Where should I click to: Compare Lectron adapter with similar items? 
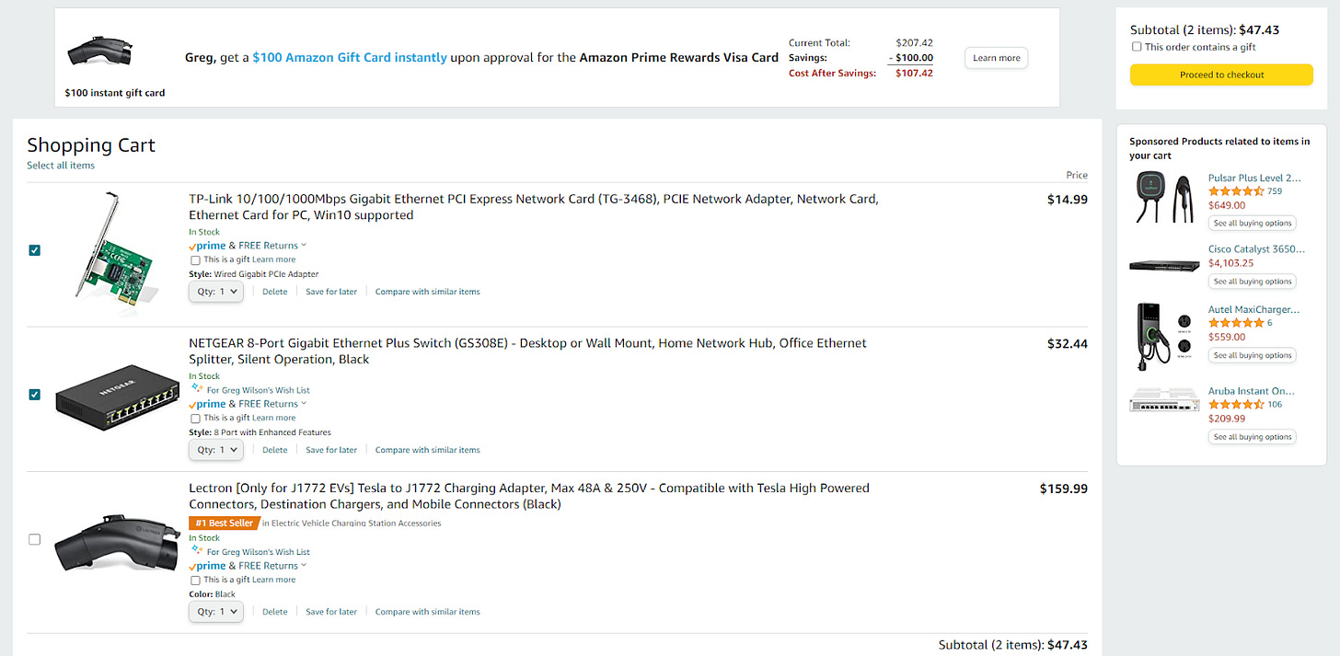tap(427, 612)
